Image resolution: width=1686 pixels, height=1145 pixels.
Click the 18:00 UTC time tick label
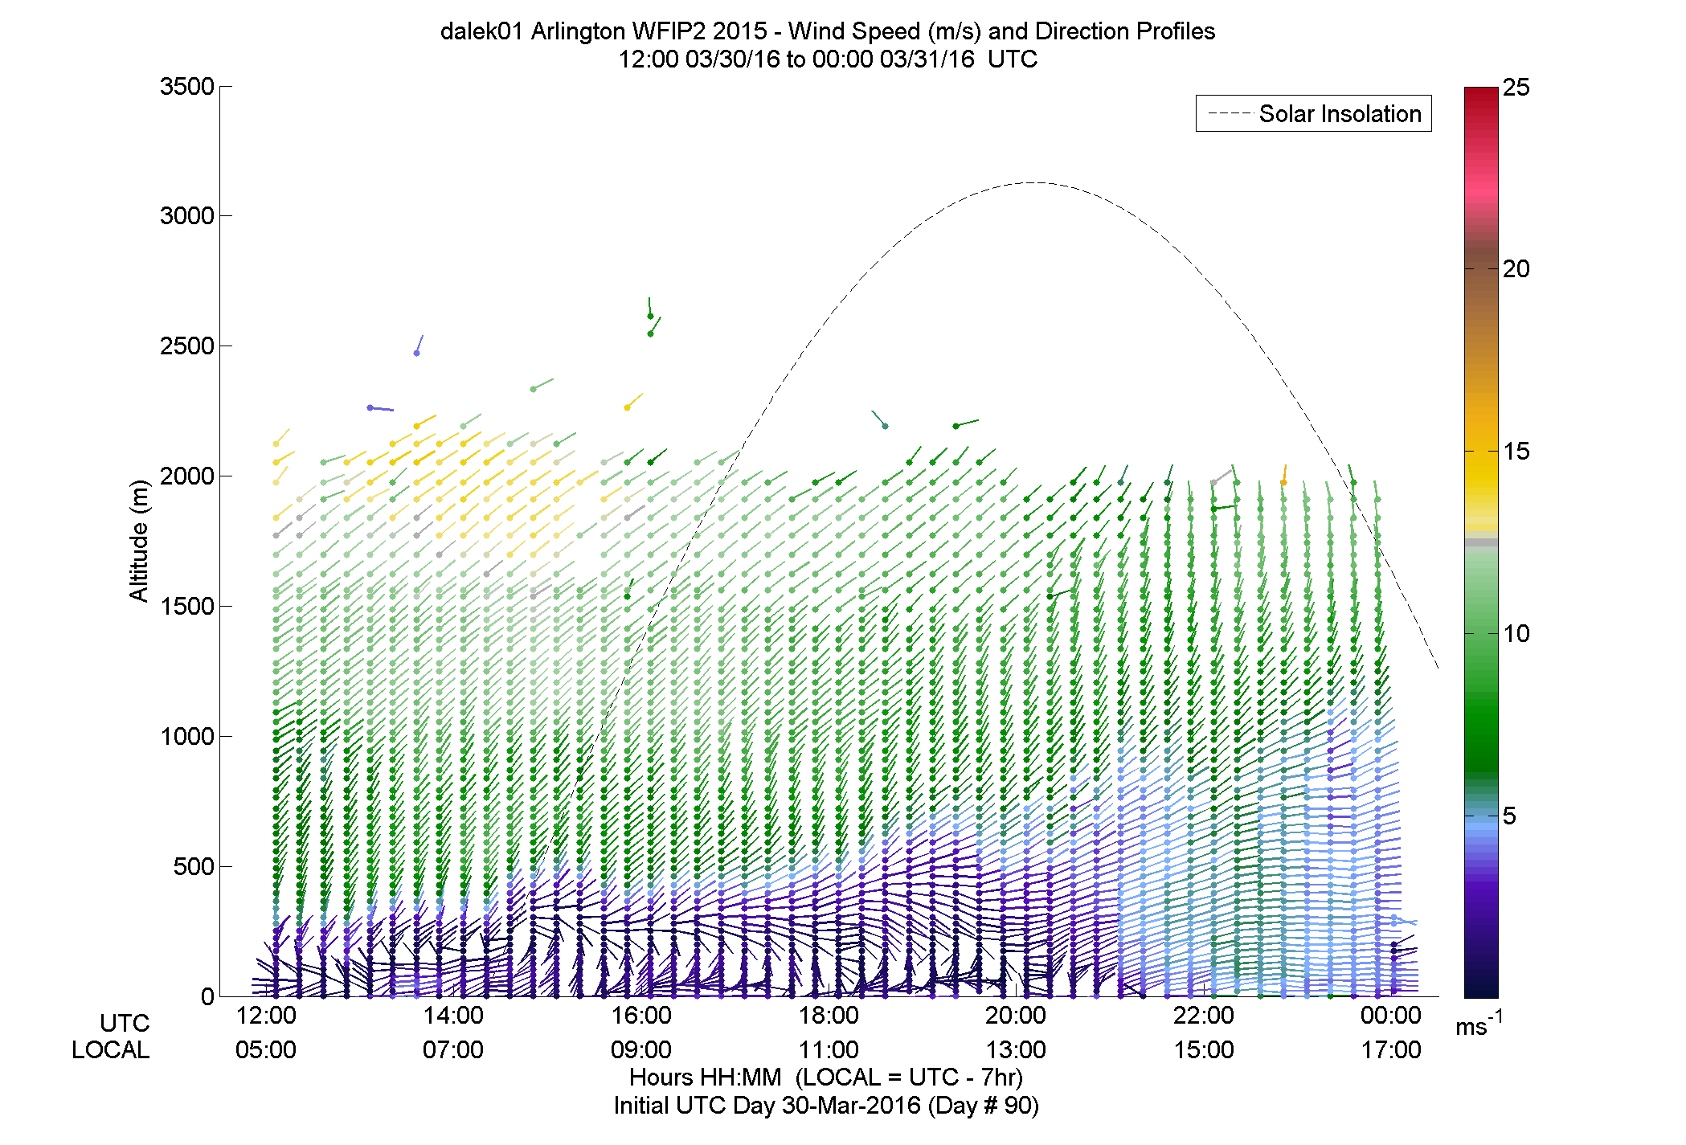click(x=829, y=1016)
